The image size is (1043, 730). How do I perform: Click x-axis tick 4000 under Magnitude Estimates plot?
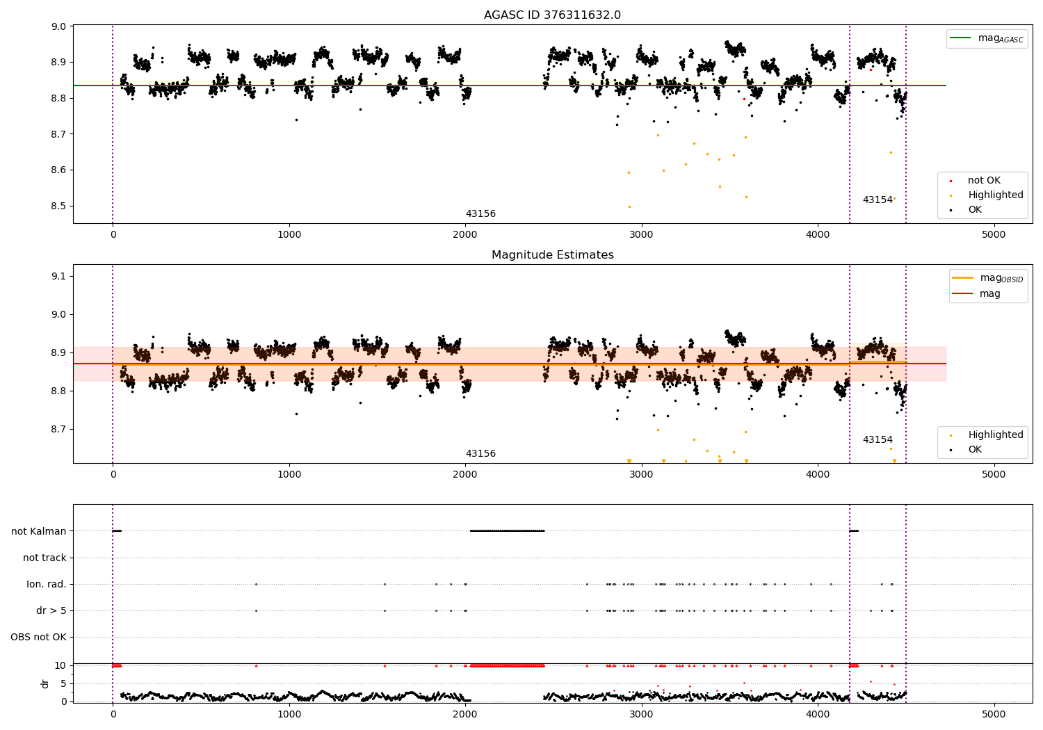(x=818, y=475)
